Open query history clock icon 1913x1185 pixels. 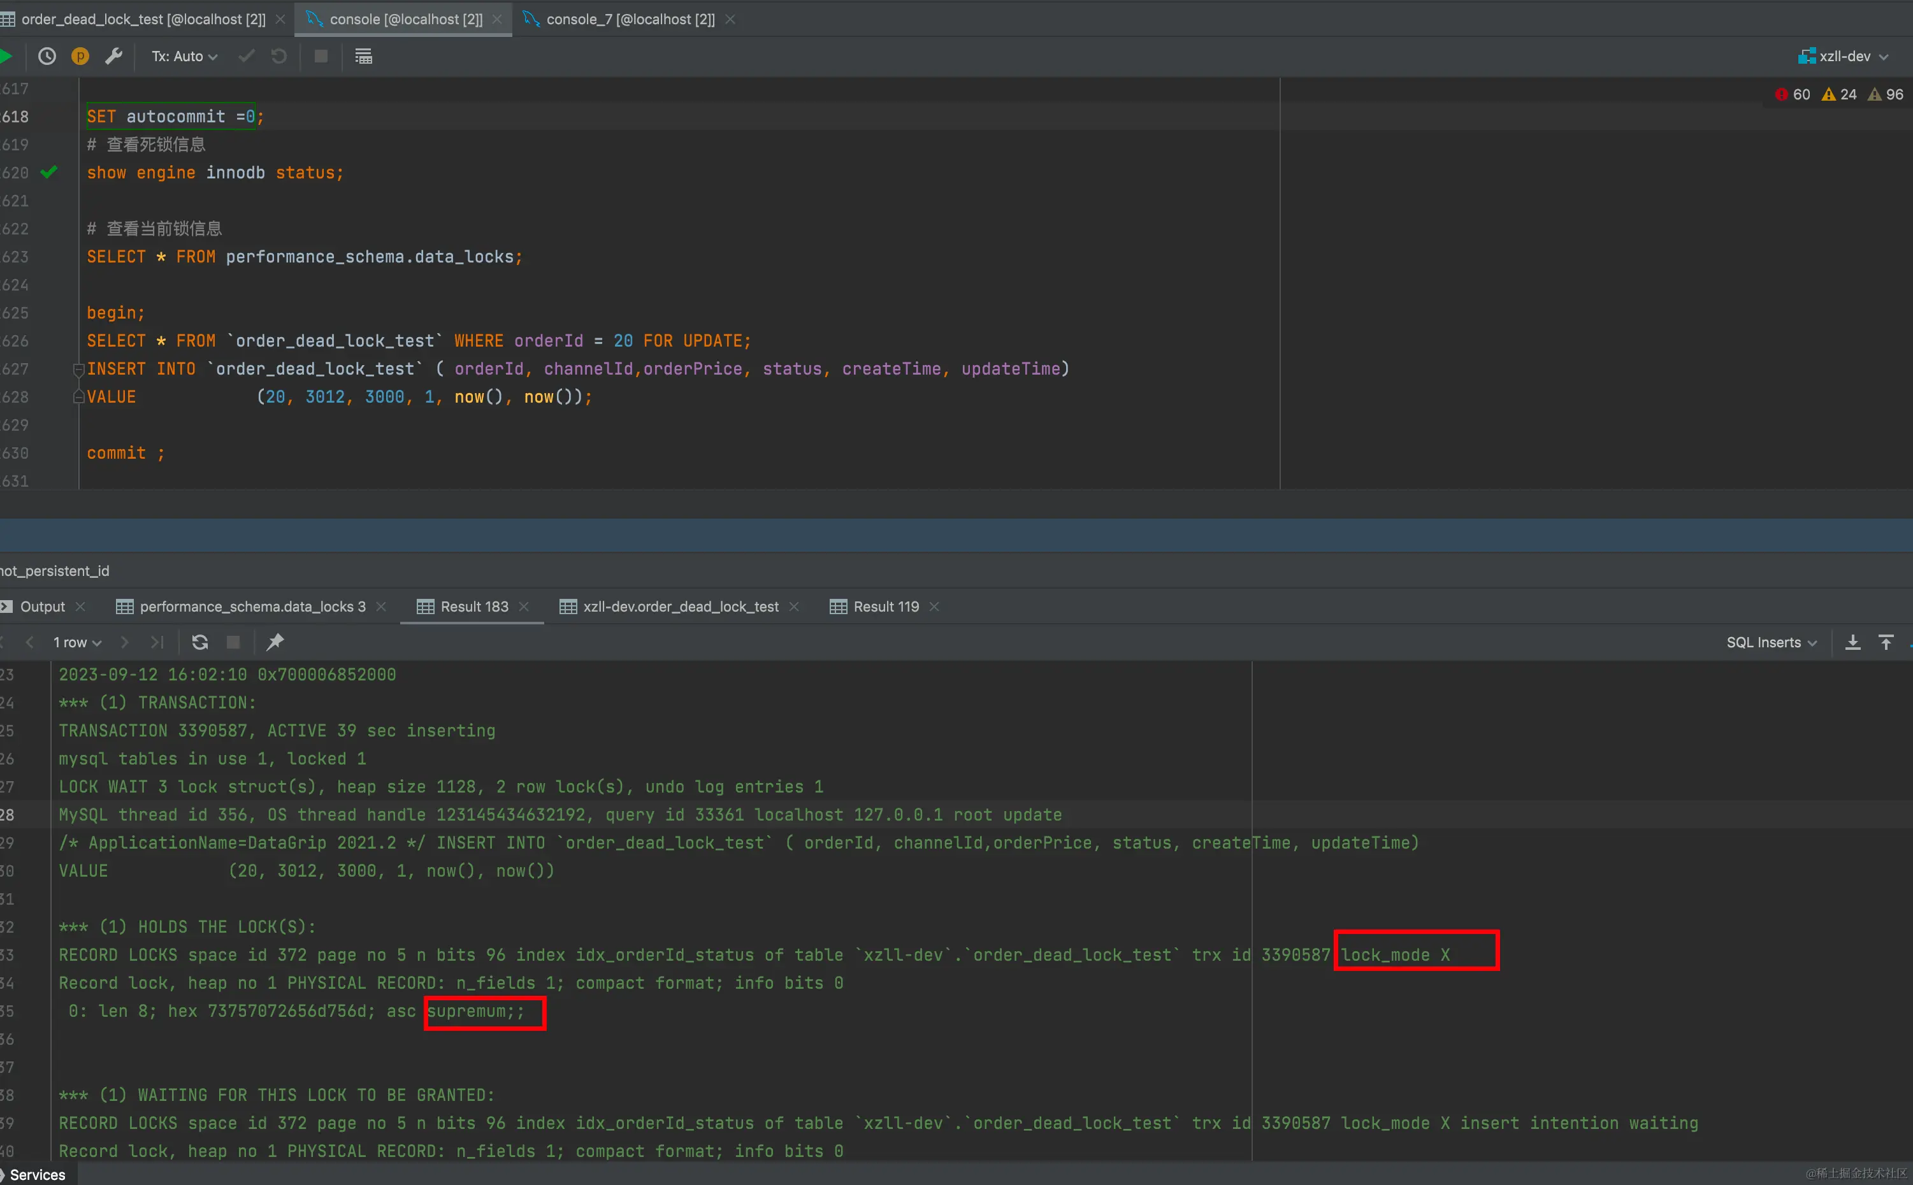tap(47, 57)
